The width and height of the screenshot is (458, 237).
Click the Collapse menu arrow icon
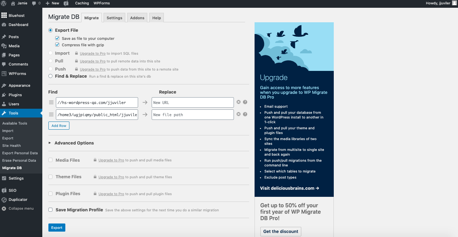click(4, 209)
